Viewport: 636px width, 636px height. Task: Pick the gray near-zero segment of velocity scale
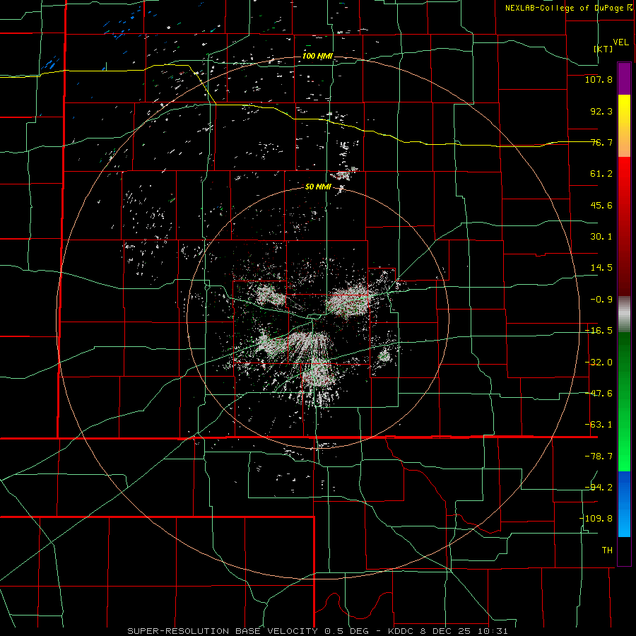pos(624,314)
